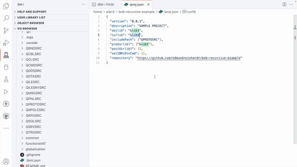The image size is (297, 167).
Task: Open the database view icon
Action: point(6,67)
